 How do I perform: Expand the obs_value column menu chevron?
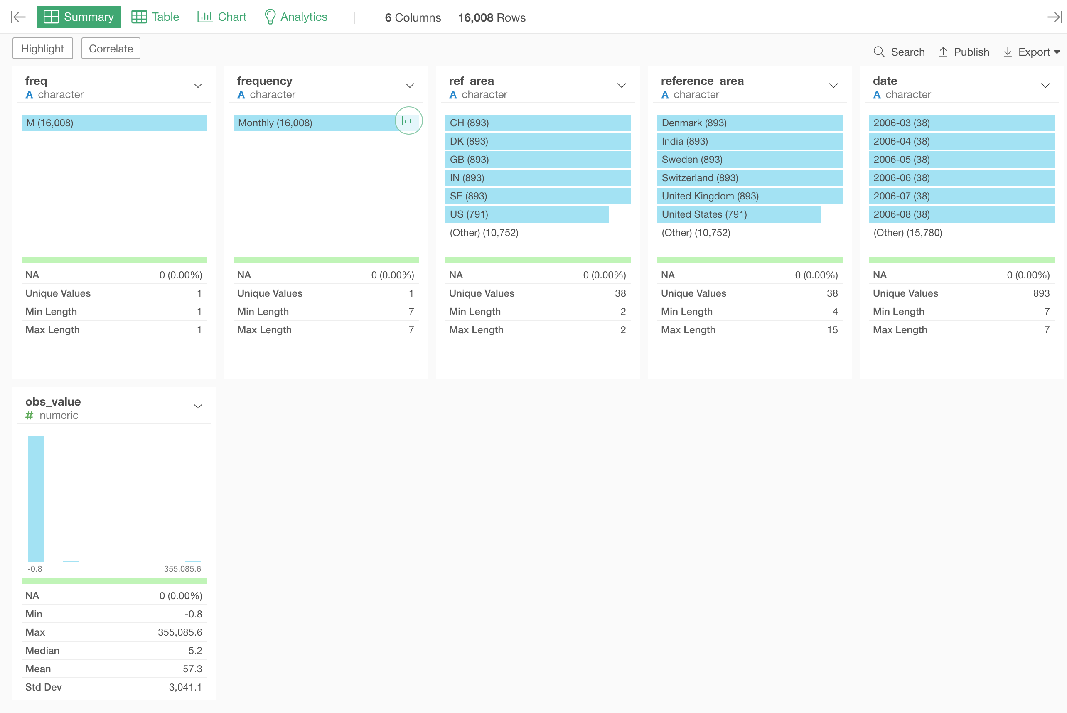(198, 406)
